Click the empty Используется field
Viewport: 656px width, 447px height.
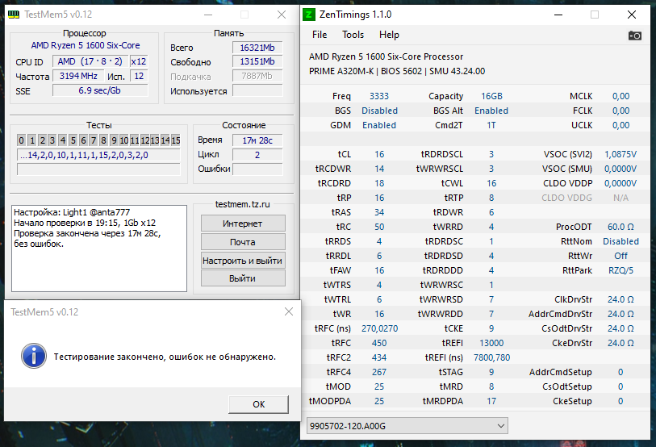(257, 91)
